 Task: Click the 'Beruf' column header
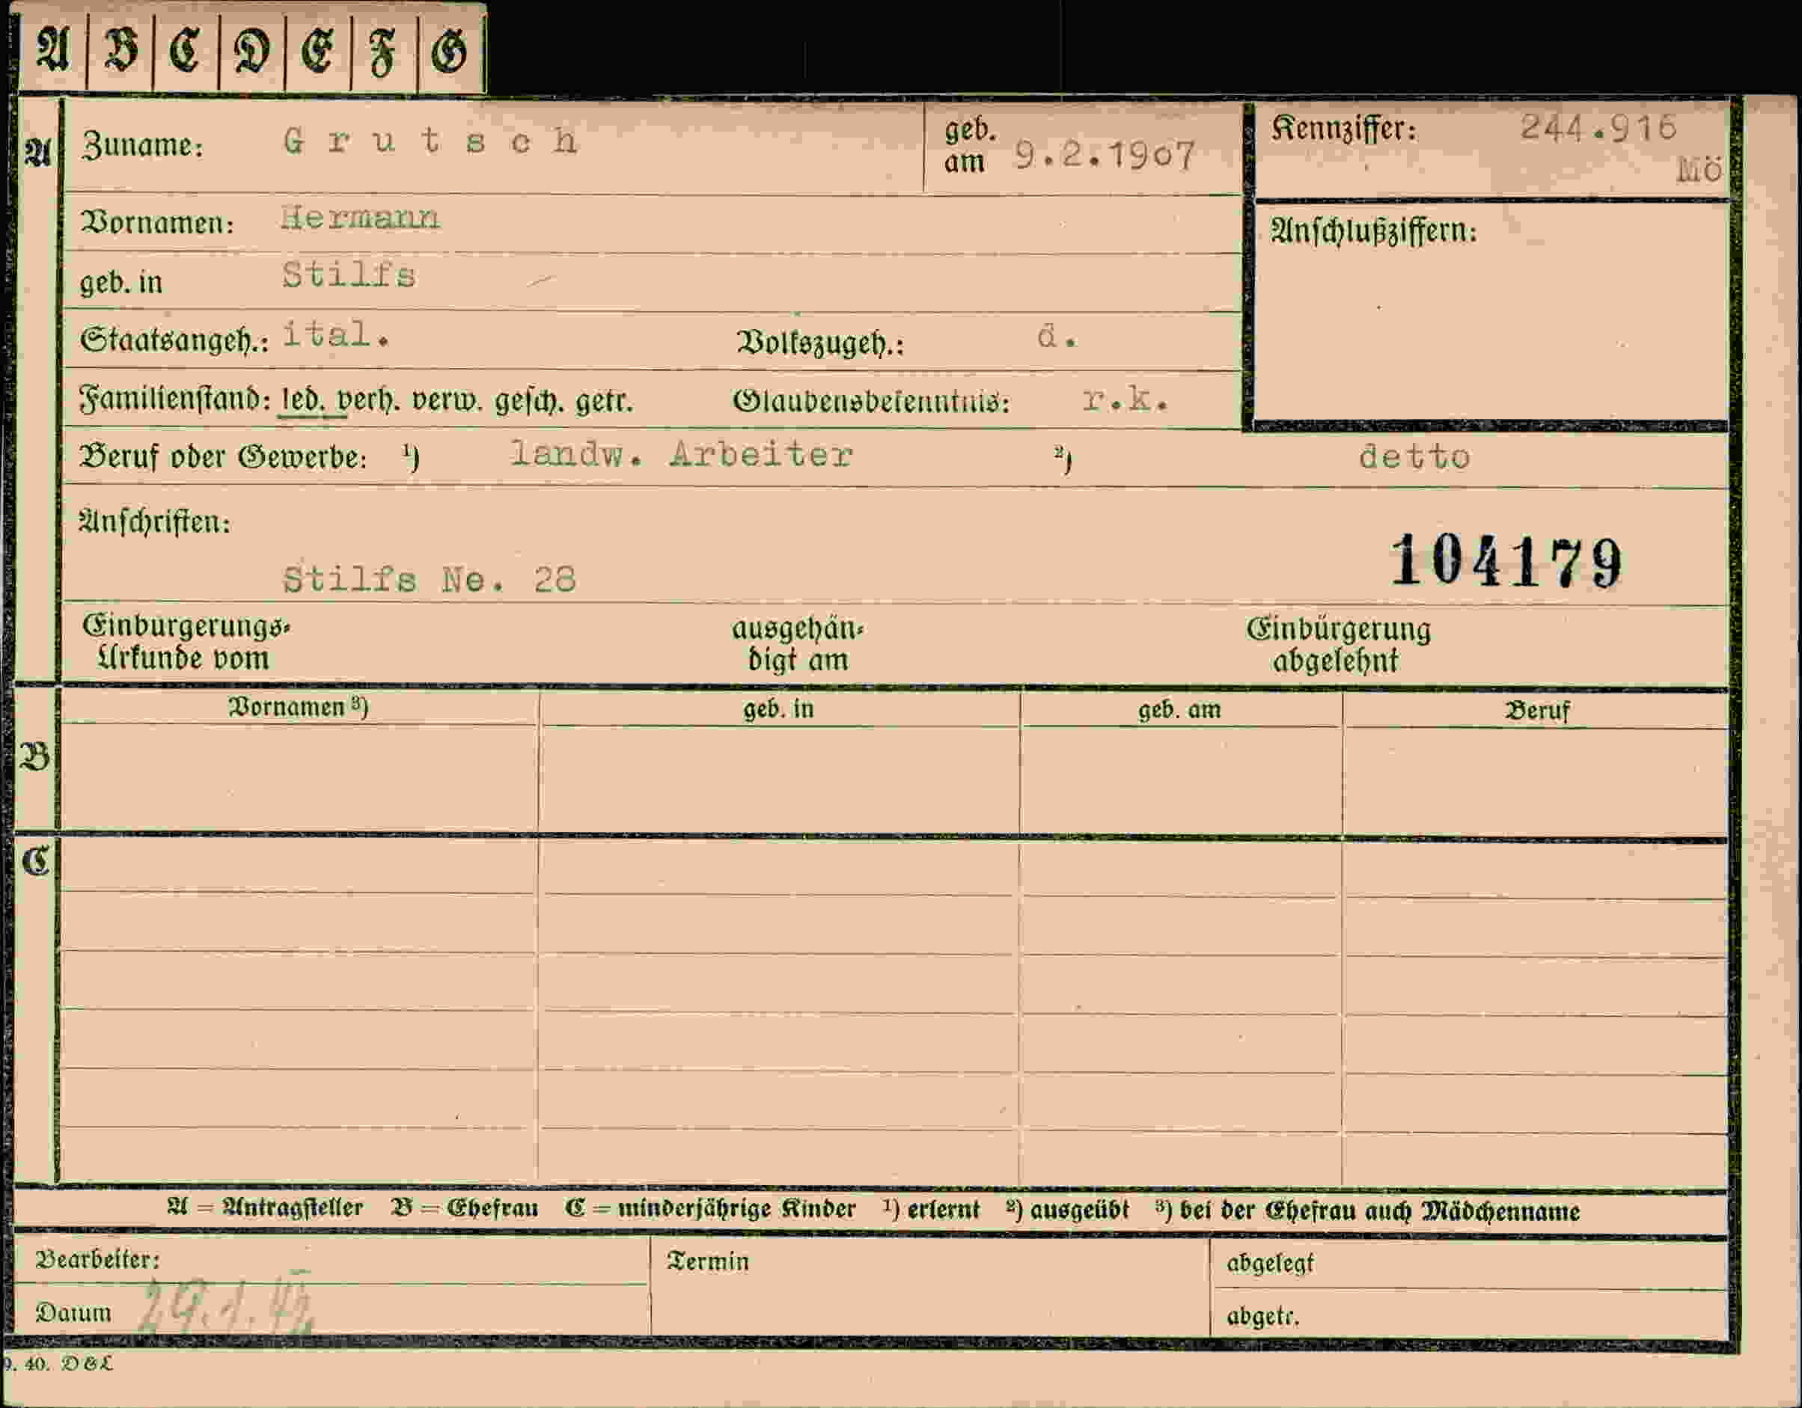tap(1537, 711)
